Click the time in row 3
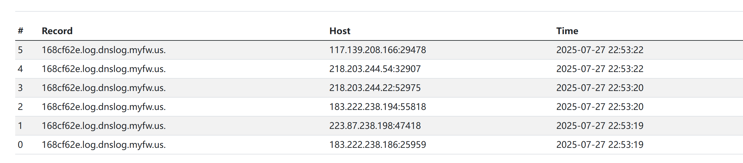Screen dimensions: 743x163 pyautogui.click(x=600, y=88)
